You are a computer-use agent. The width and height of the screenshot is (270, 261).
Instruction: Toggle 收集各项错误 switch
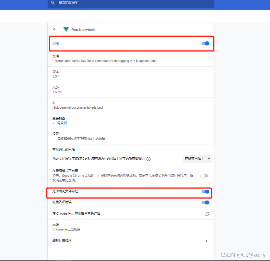click(205, 202)
